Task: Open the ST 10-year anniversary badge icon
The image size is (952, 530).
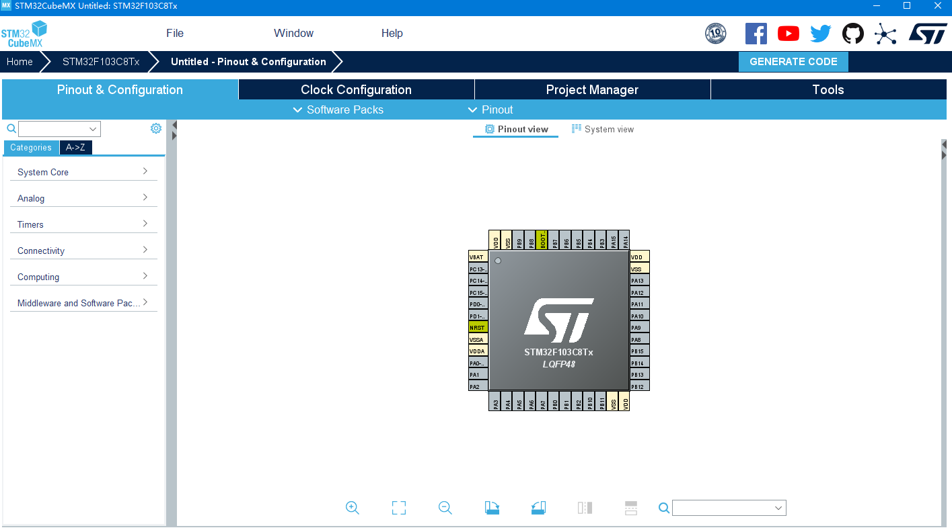Action: (x=715, y=34)
